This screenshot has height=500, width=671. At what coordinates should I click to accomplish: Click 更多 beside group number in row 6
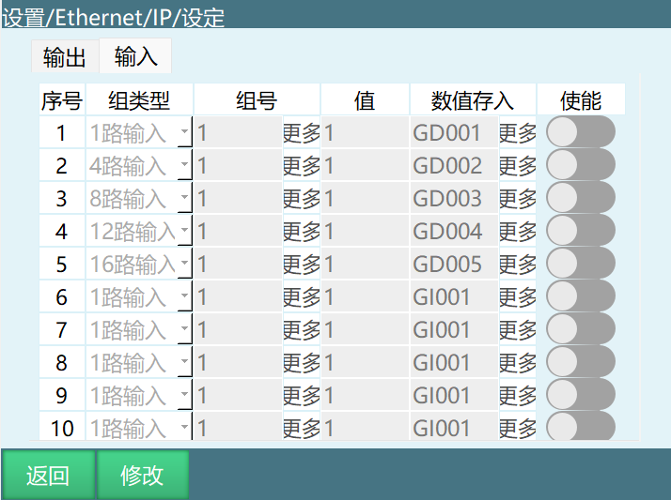302,297
